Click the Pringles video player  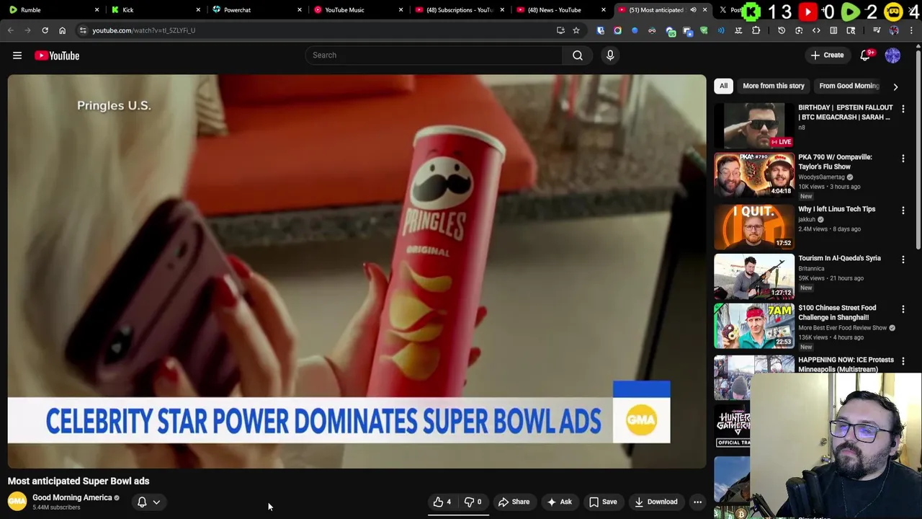[x=357, y=272]
